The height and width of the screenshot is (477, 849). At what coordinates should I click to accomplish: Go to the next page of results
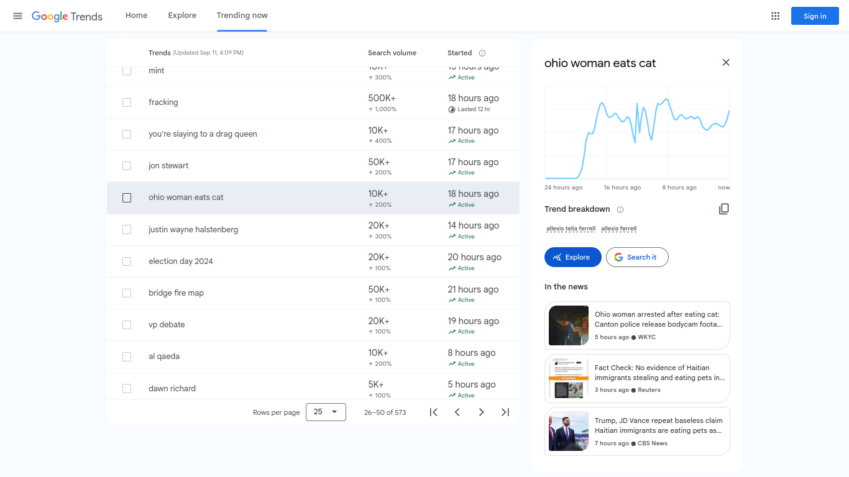(x=481, y=412)
